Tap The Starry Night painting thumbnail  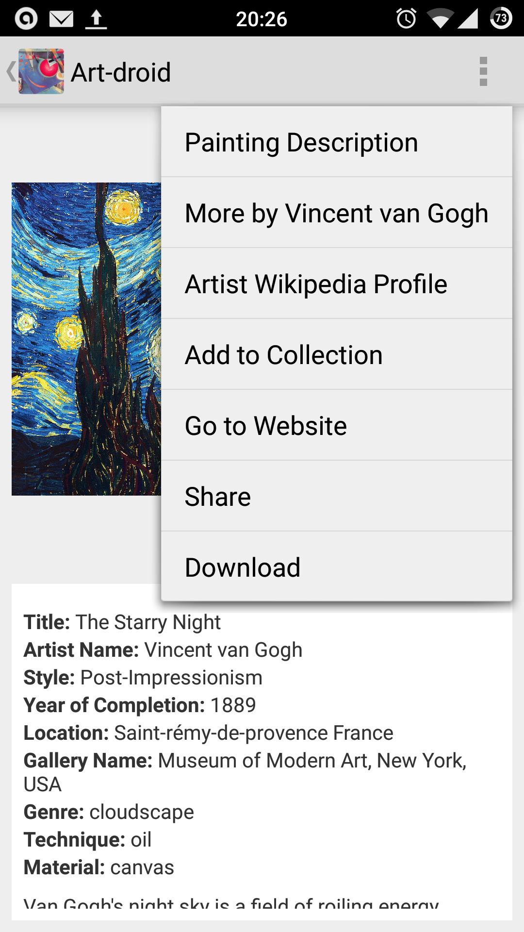(86, 339)
